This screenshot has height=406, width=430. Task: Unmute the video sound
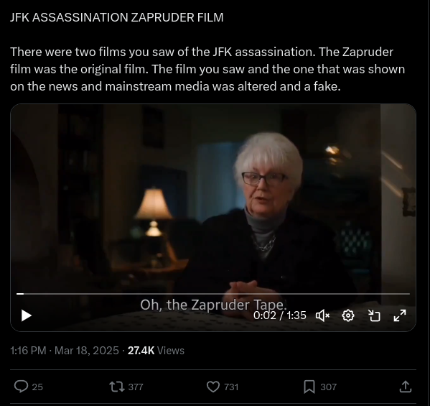(322, 315)
